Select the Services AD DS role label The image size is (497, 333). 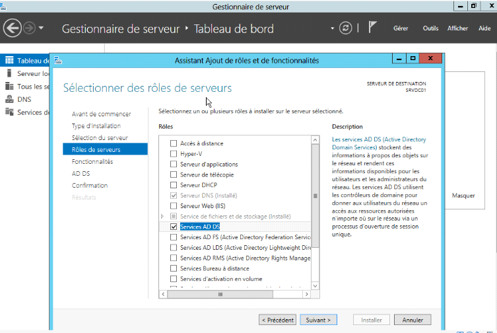[200, 227]
